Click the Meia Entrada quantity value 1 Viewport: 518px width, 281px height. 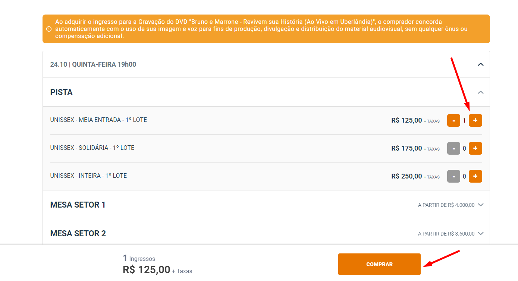(x=464, y=120)
